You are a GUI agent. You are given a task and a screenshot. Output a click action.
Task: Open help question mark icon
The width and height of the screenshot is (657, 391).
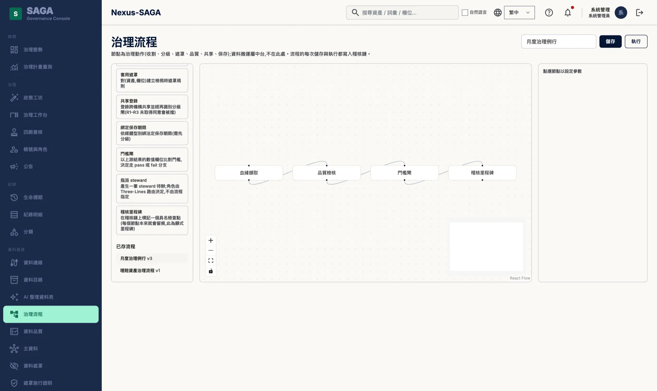[x=549, y=12]
